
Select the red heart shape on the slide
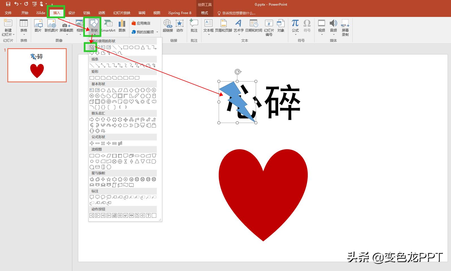click(263, 195)
